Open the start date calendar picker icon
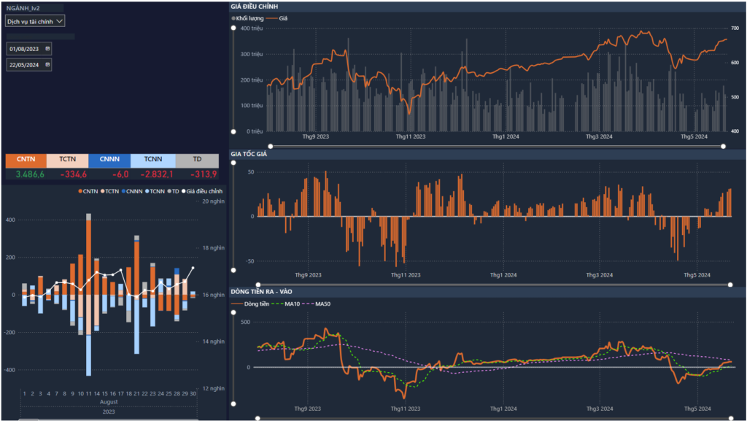Screen dimensions: 747x421 (47, 49)
